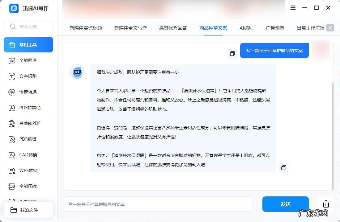Open the 广告创意 tab
Image resolution: width=340 pixels, height=222 pixels.
[x=275, y=28]
